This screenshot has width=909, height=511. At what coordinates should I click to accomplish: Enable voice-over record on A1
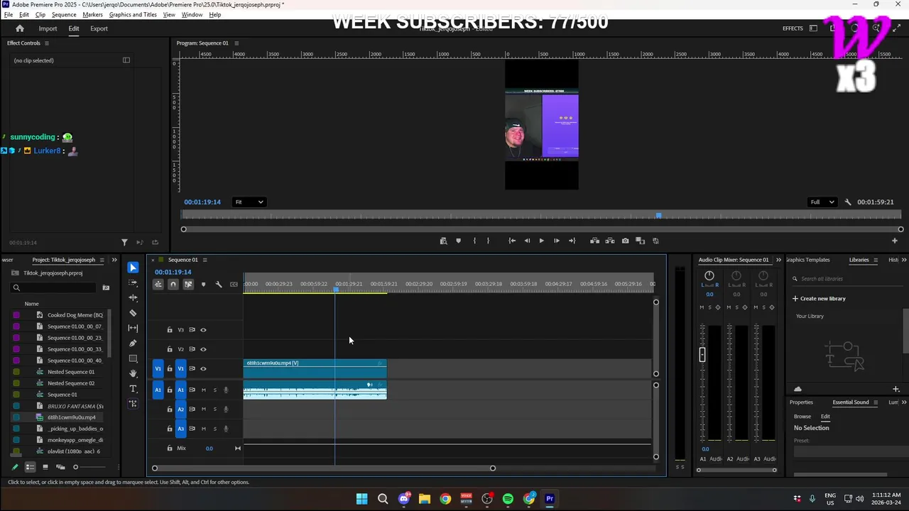(x=227, y=390)
